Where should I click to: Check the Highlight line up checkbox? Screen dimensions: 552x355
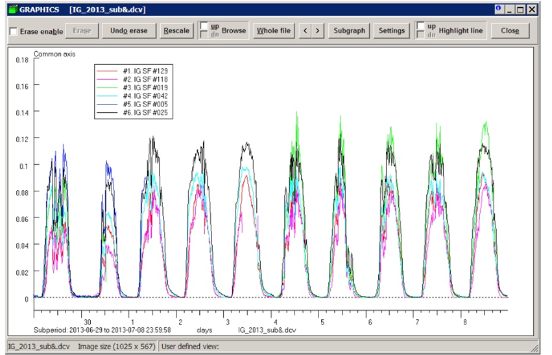click(420, 27)
